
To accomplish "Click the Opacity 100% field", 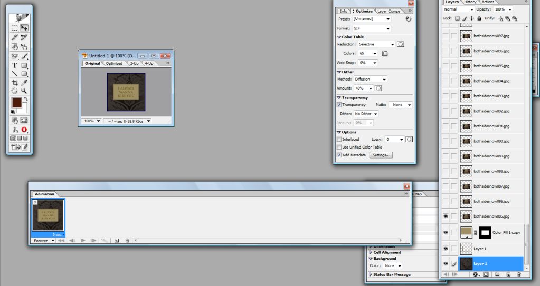I will pyautogui.click(x=503, y=9).
